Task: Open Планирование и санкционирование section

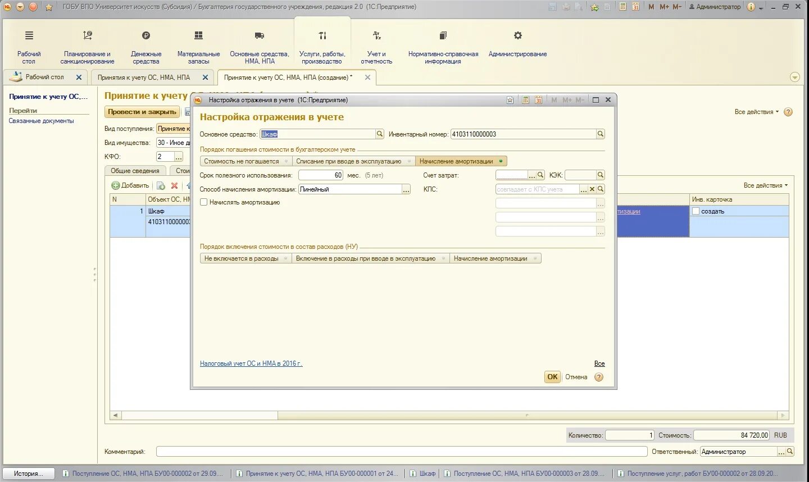Action: click(87, 47)
